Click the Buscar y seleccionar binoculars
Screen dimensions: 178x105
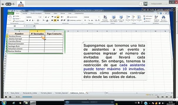click(x=164, y=19)
